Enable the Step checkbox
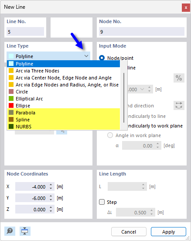This screenshot has height=241, width=191. click(102, 202)
